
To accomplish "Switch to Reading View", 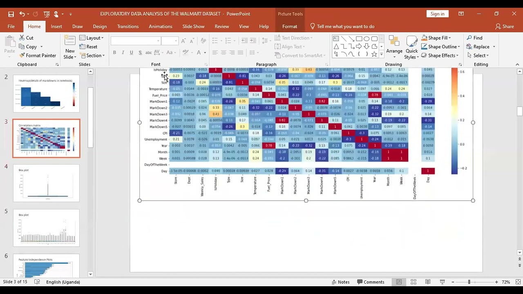I will point(428,282).
